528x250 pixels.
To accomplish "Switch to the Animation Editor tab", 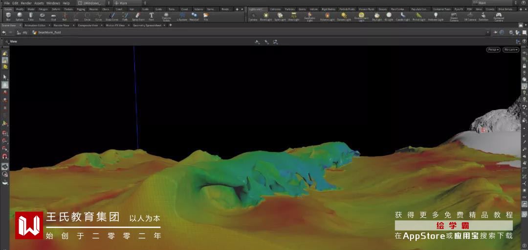I will click(35, 25).
